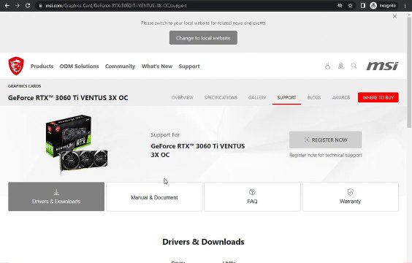Image resolution: width=412 pixels, height=263 pixels.
Task: Select the Drivers & Downloads card
Action: click(56, 197)
